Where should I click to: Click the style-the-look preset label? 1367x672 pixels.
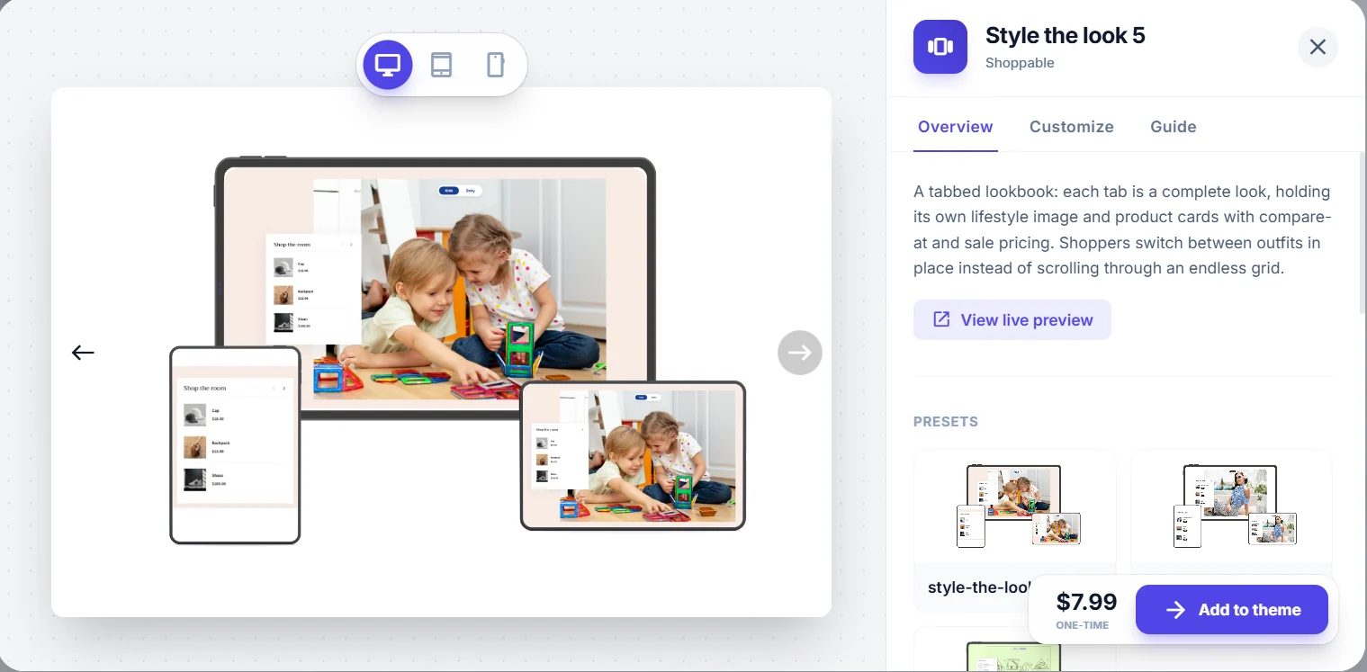[x=978, y=587]
